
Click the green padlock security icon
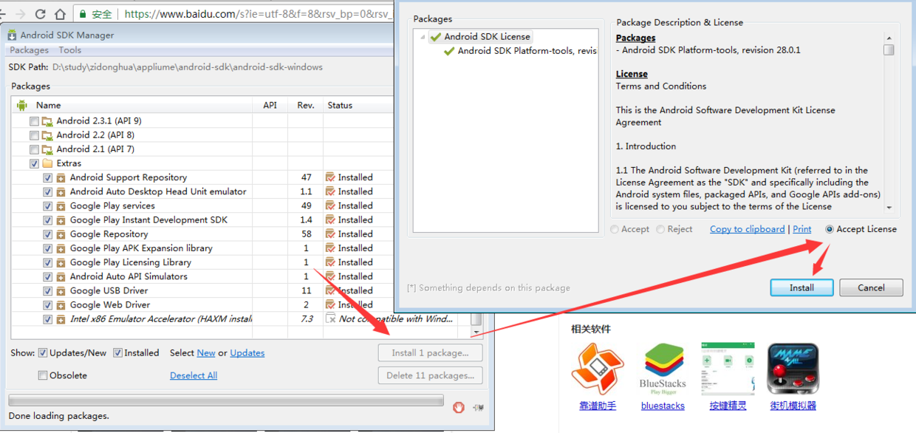pos(83,14)
